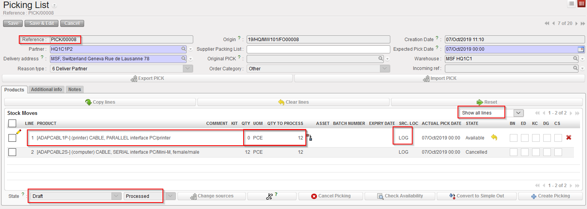Viewport: 587px width, 209px height.
Task: Switch to the list view icon at top right
Action: pyautogui.click(x=572, y=3)
